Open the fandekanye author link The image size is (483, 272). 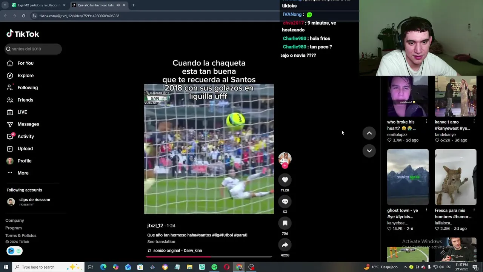pyautogui.click(x=445, y=134)
